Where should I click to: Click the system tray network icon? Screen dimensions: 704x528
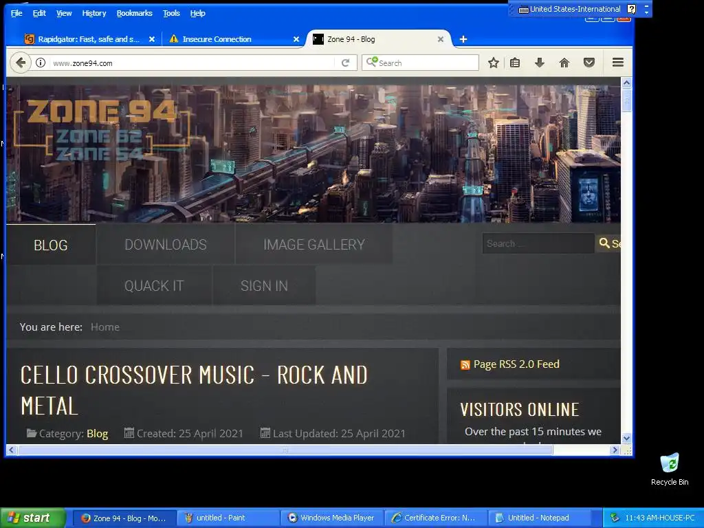coord(615,518)
